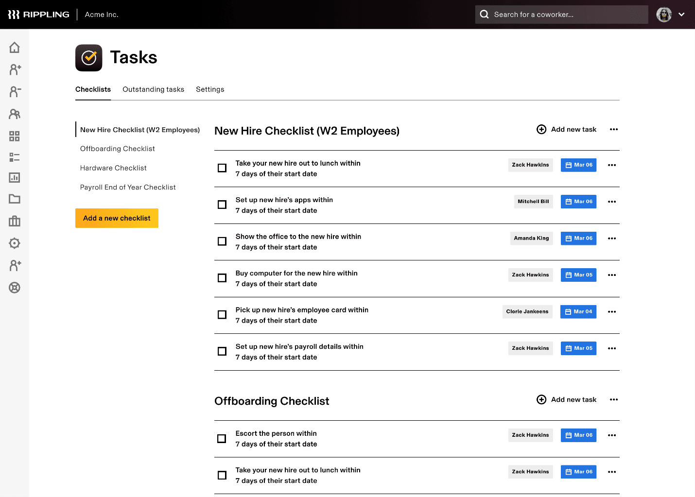
Task: Open the Settings tab
Action: (x=210, y=89)
